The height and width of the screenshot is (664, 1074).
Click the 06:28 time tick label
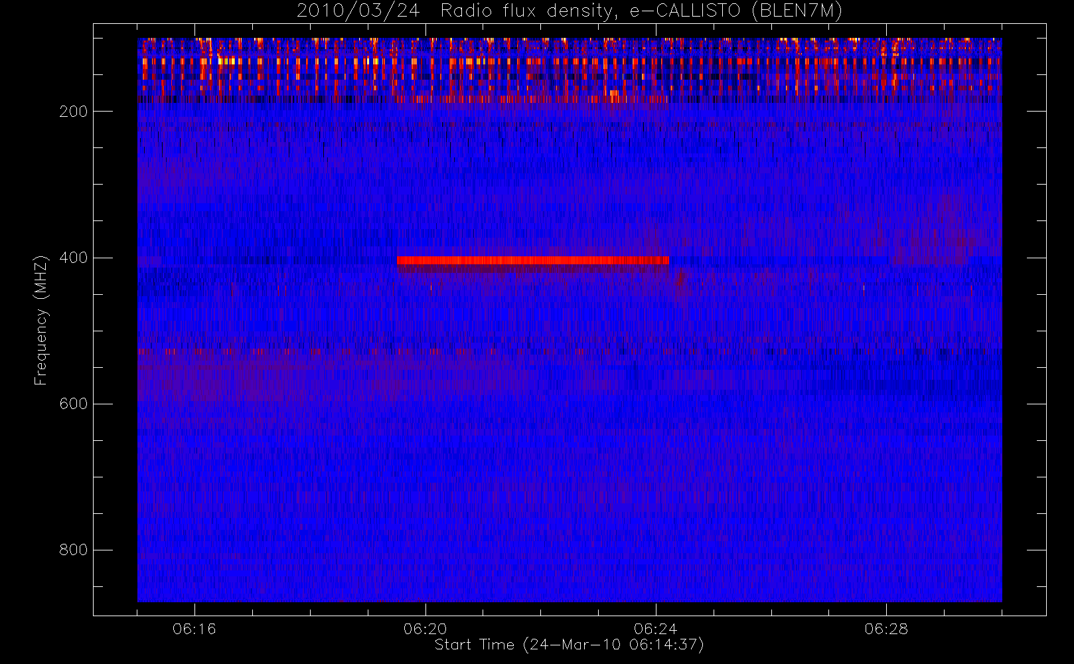886,629
